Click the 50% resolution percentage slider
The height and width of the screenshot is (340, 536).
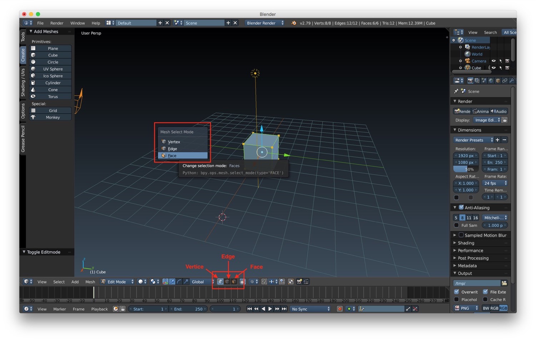point(466,169)
